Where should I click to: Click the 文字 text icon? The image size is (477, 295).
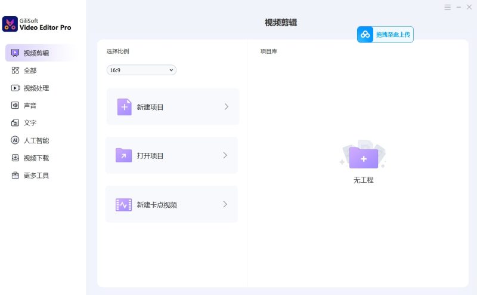15,123
